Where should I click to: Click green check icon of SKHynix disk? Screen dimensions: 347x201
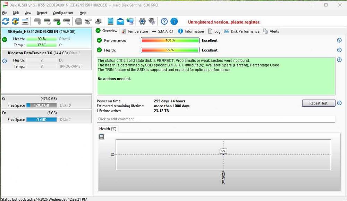tap(5, 39)
